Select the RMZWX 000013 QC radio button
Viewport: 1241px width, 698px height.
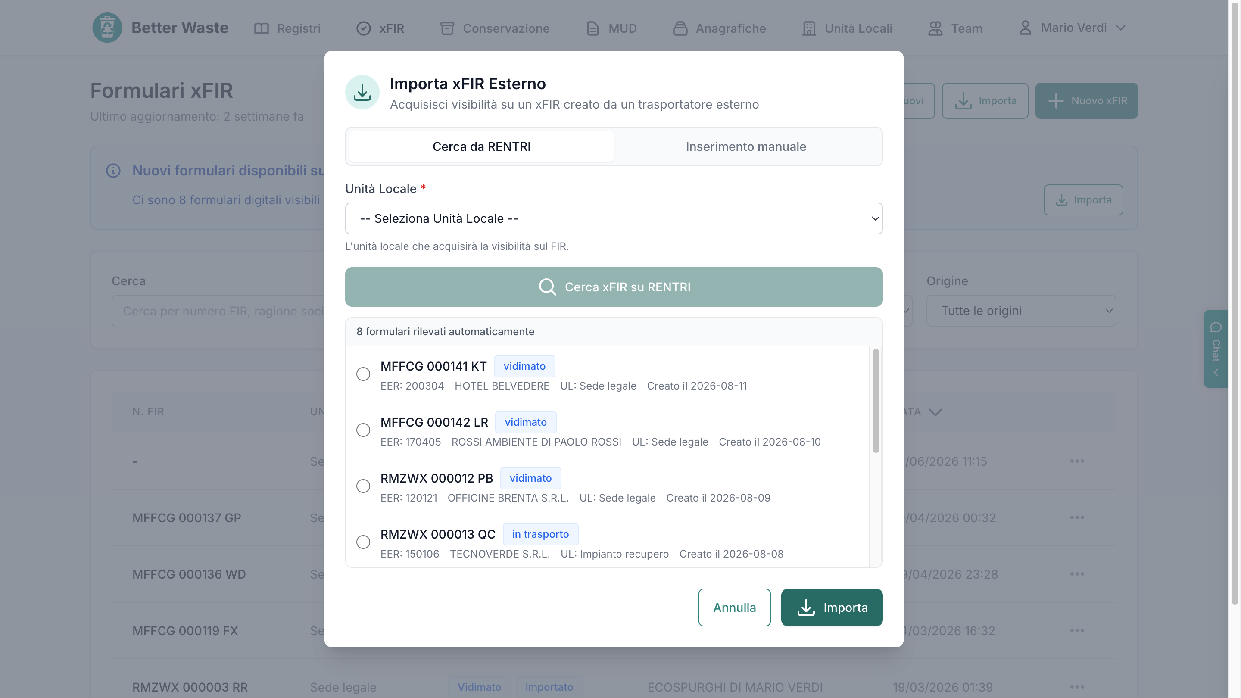point(363,542)
